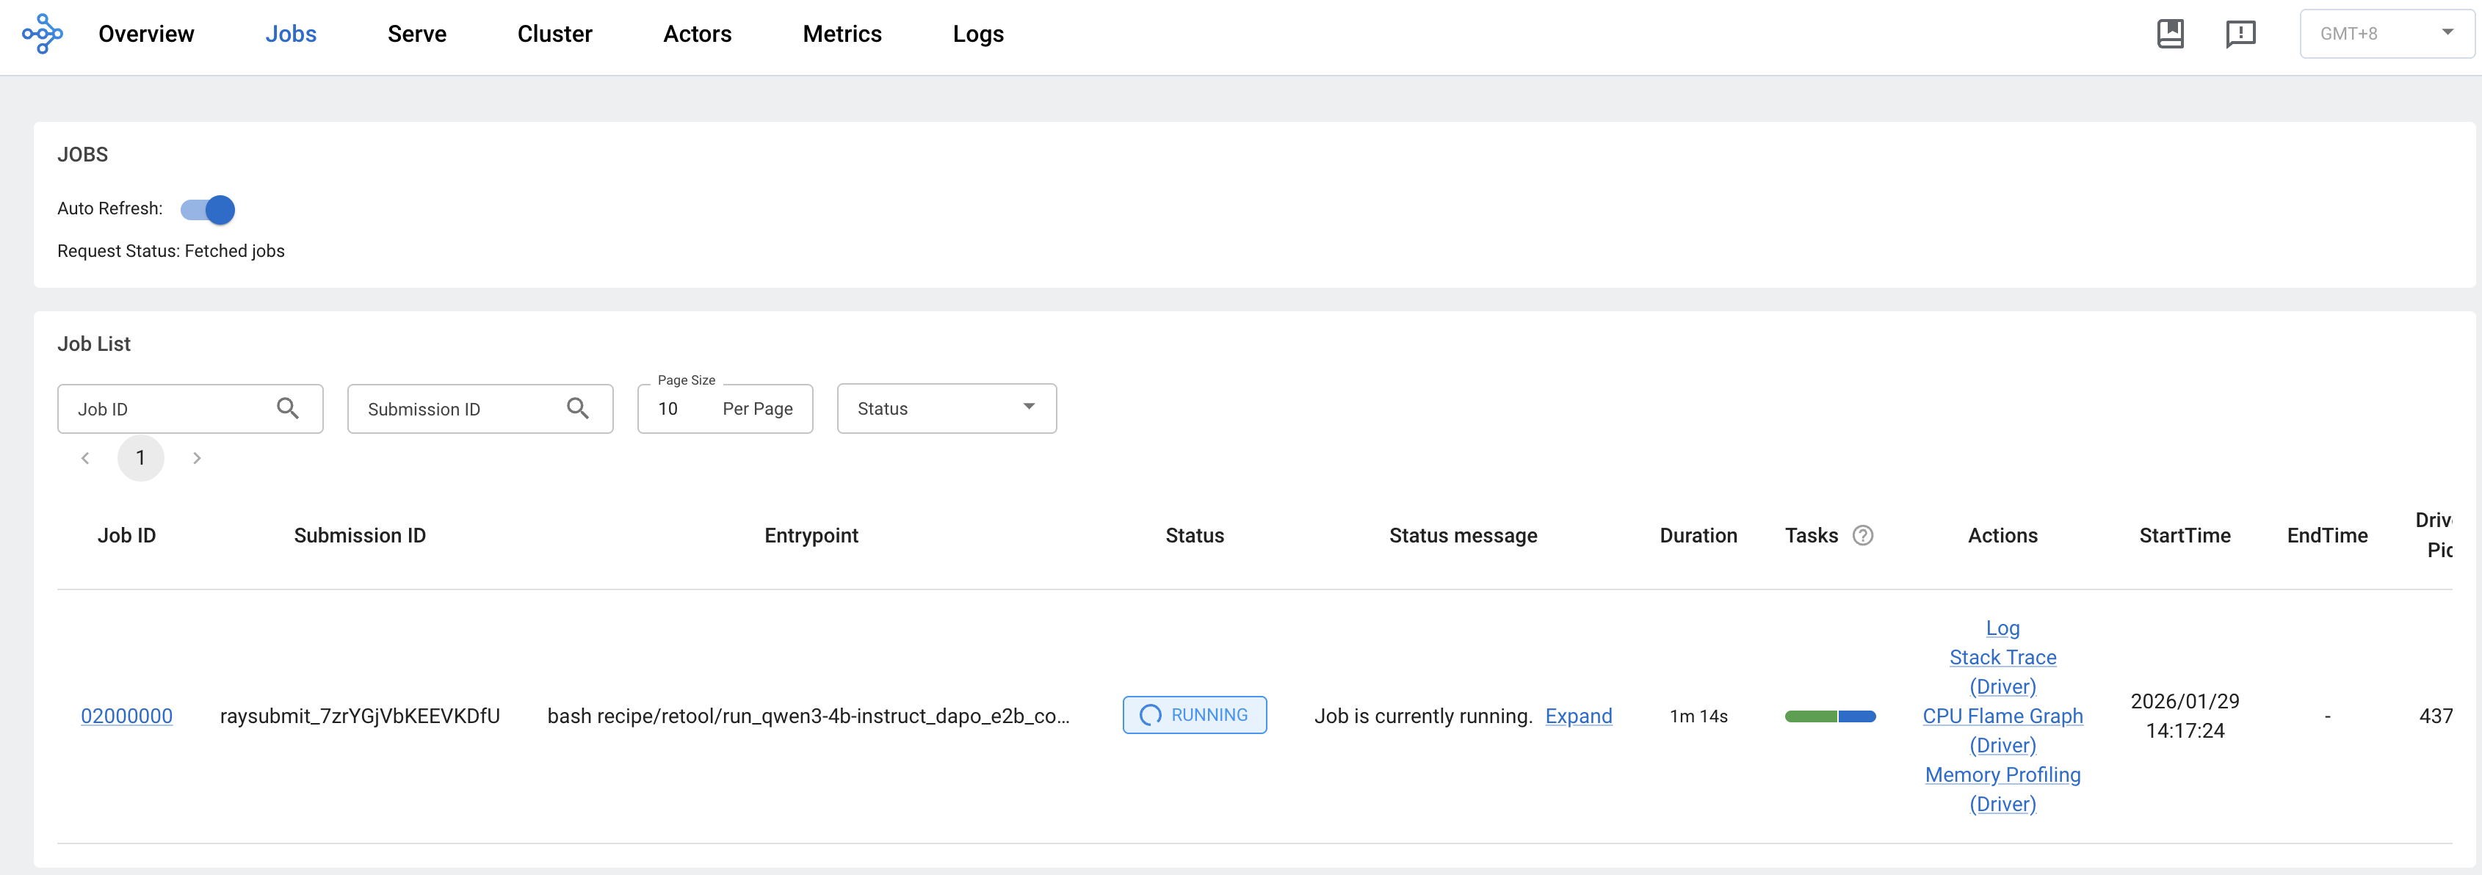2482x875 pixels.
Task: Open the documentation book icon
Action: 2170,34
